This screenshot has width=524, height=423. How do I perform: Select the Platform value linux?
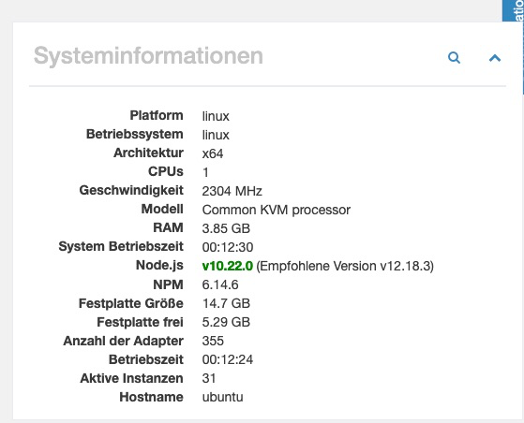point(216,116)
